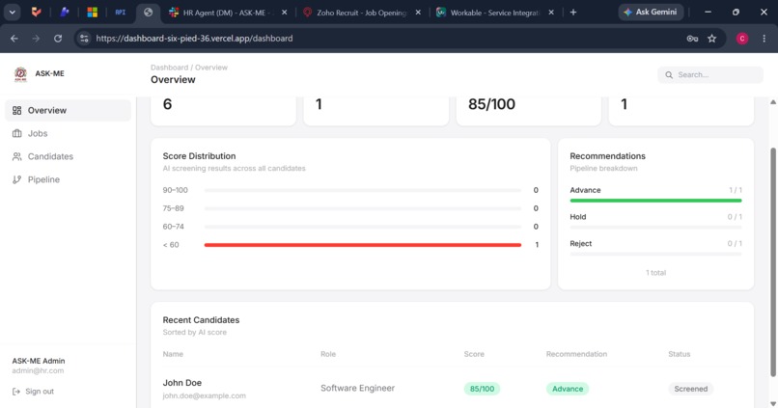Image resolution: width=778 pixels, height=408 pixels.
Task: Click the green Advance progress bar
Action: click(655, 201)
